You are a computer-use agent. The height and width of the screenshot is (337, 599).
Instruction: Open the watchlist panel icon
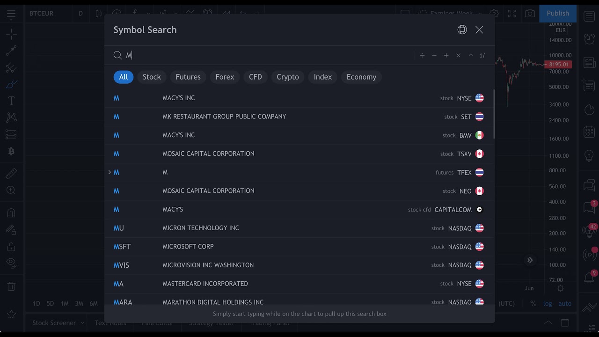pyautogui.click(x=589, y=16)
